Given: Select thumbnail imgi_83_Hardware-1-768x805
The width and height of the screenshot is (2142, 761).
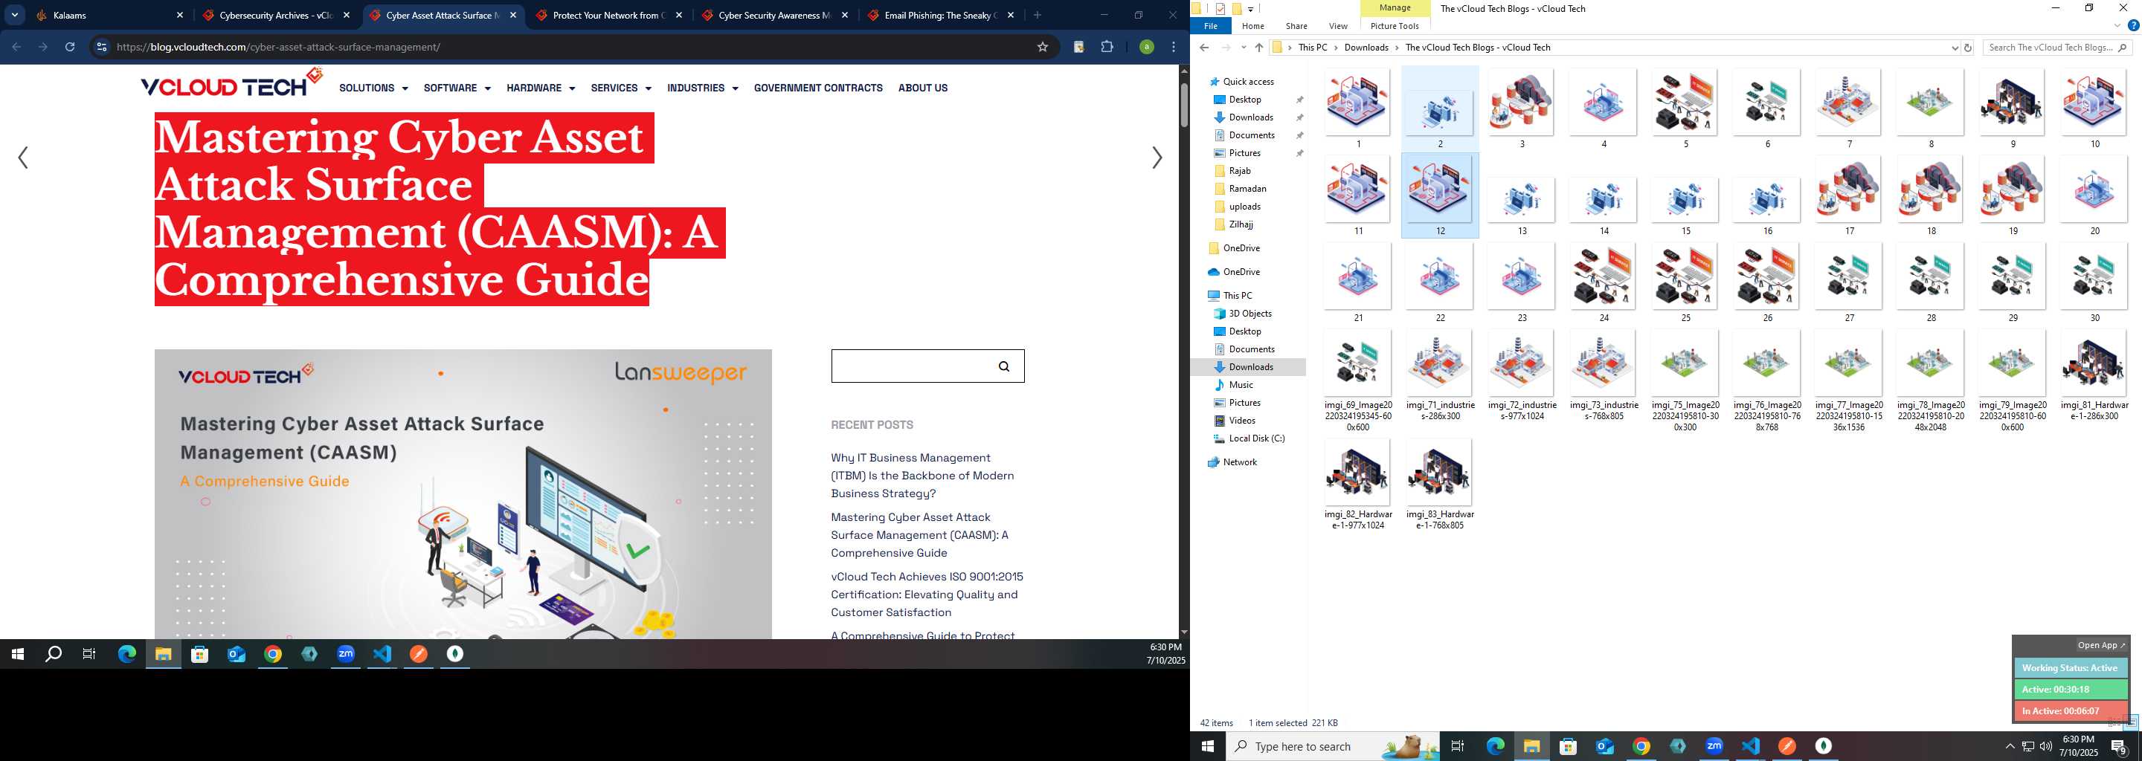Looking at the screenshot, I should tap(1439, 484).
